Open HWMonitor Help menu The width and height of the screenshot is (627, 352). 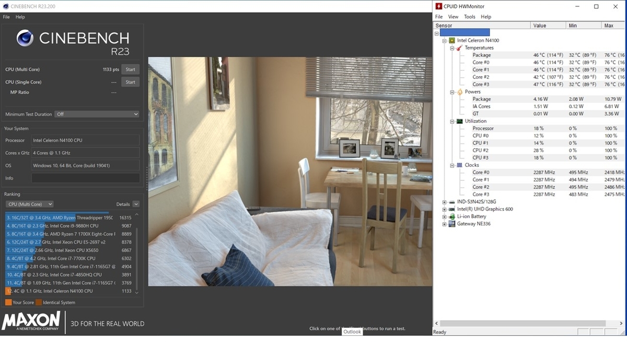click(486, 17)
